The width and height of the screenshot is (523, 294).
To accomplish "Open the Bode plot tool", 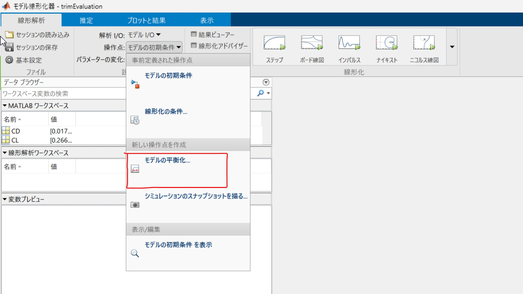I will pyautogui.click(x=311, y=46).
